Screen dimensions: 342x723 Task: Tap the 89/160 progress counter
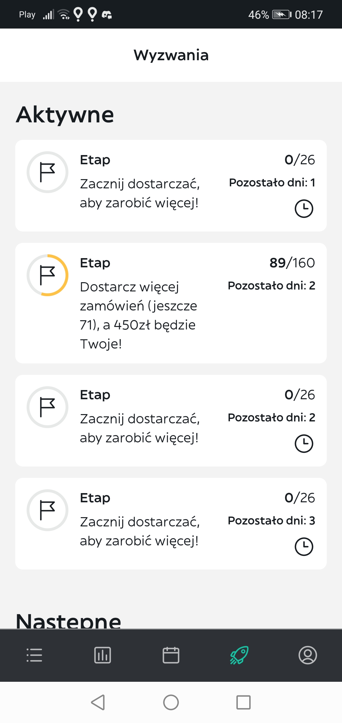(292, 263)
